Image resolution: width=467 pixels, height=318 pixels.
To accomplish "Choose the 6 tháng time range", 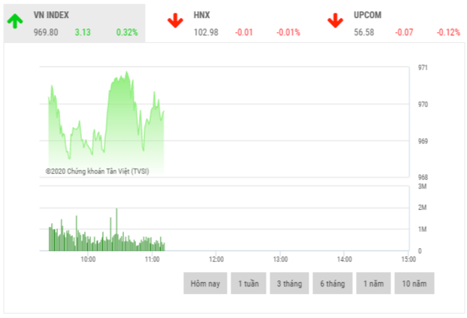I will point(332,283).
